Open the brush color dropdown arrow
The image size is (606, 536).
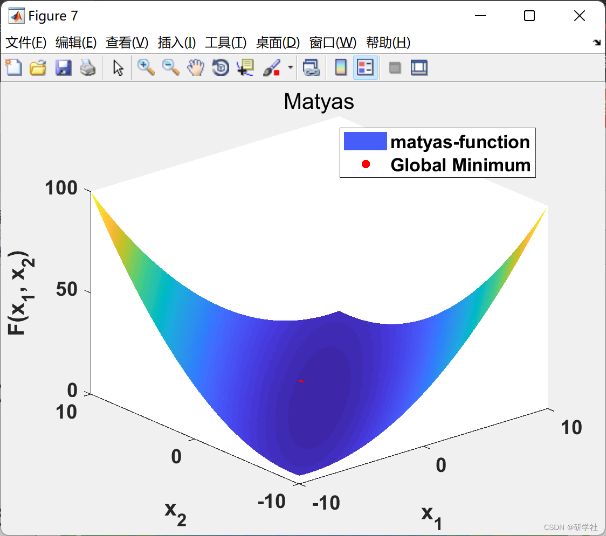(x=290, y=67)
